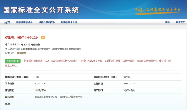Open 推荐性国家标准 section
Viewport: 187px width, 110px height.
(47, 23)
